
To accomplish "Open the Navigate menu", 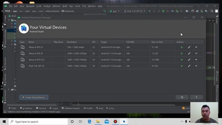I will tap(30, 6).
